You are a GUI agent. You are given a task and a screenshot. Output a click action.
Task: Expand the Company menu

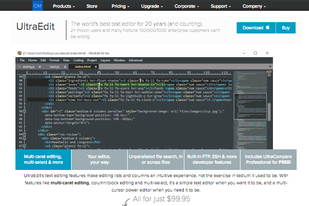point(254,6)
